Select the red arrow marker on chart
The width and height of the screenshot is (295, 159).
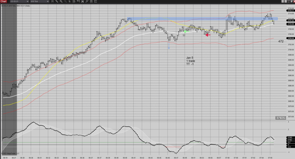(x=208, y=35)
